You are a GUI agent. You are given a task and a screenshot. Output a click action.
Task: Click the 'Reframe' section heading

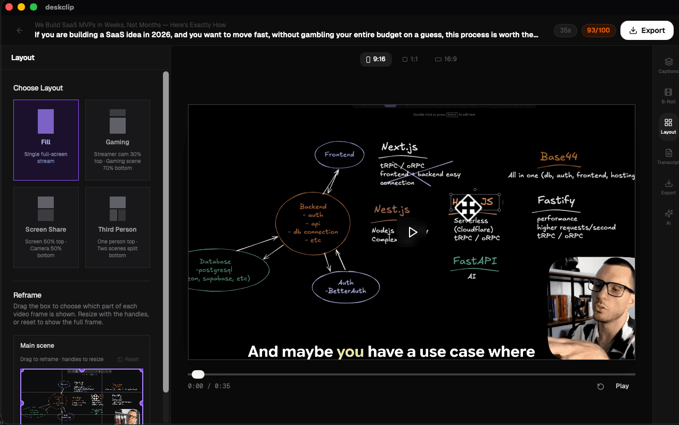pos(27,295)
